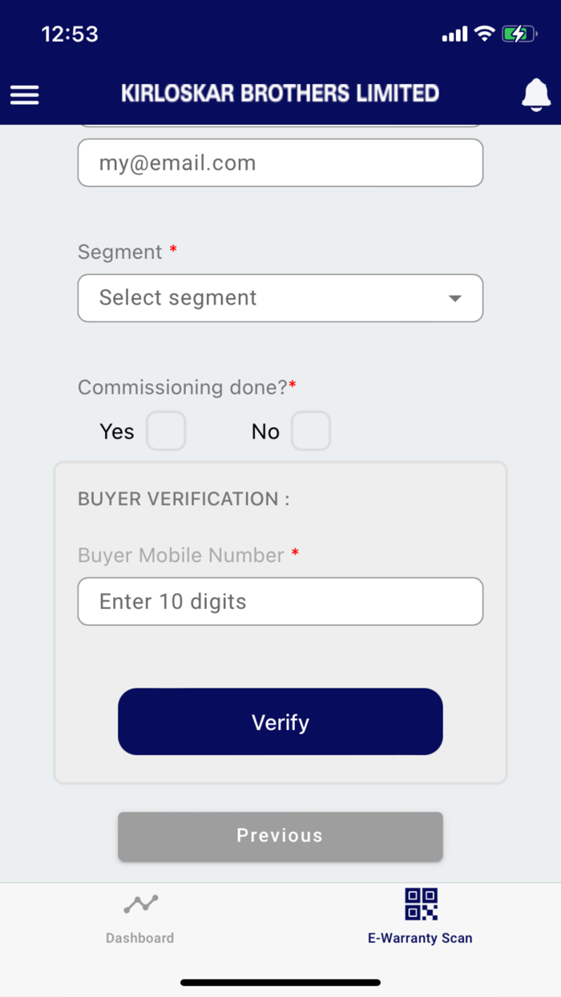Tap the home indicator bar
561x997 pixels.
(x=280, y=982)
